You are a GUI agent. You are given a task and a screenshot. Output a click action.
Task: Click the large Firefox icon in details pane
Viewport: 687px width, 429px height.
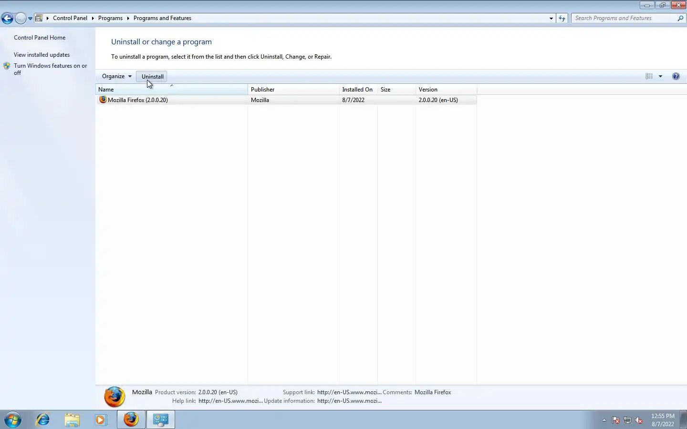[x=114, y=397]
